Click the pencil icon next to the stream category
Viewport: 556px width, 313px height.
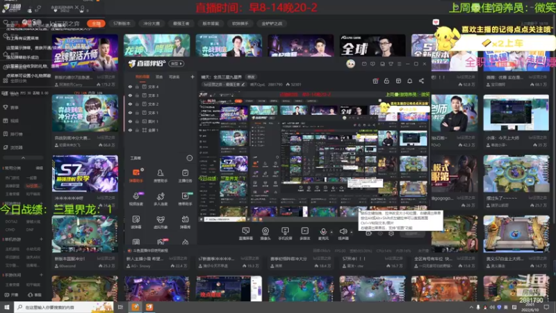tap(243, 84)
